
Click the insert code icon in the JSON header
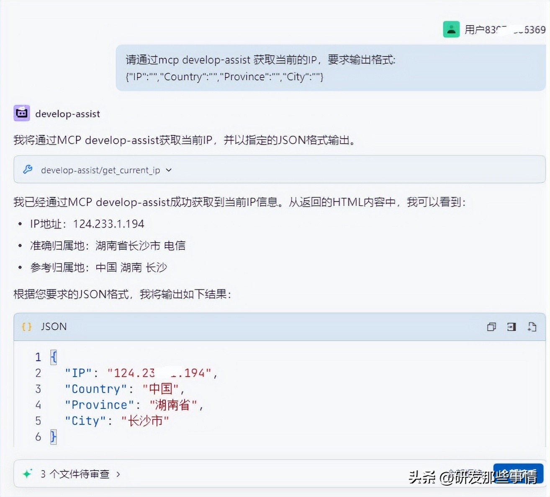tap(511, 327)
